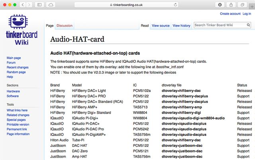Open the View history tab
Image resolution: width=255 pixels, height=160 pixels.
[x=181, y=26]
